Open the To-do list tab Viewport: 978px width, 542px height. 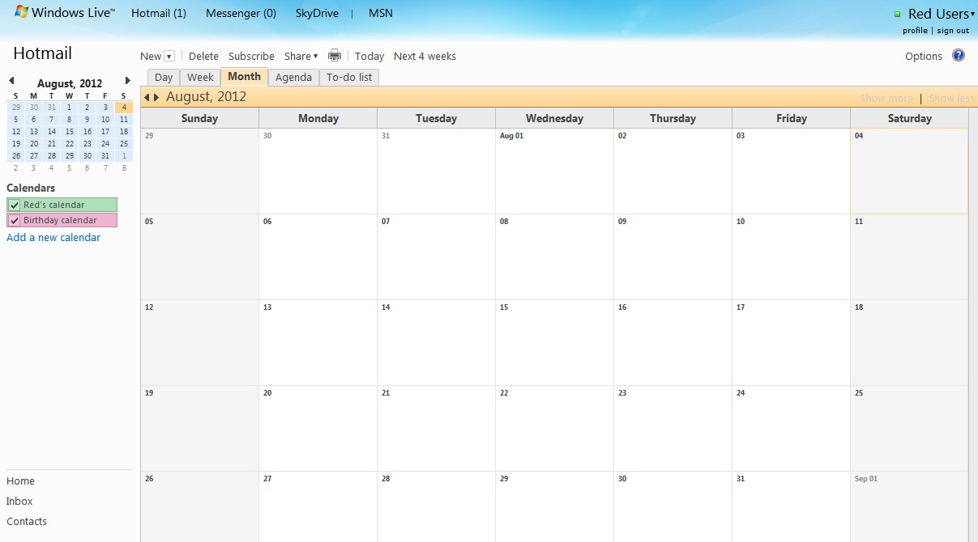pos(349,78)
